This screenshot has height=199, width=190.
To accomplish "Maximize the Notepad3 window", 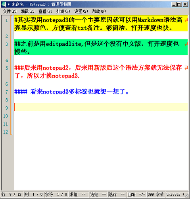I will [179, 4].
